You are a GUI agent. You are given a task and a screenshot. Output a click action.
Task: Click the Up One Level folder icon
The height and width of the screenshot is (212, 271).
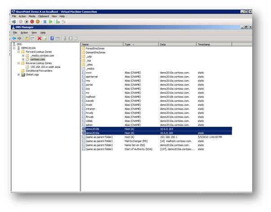tap(26, 38)
